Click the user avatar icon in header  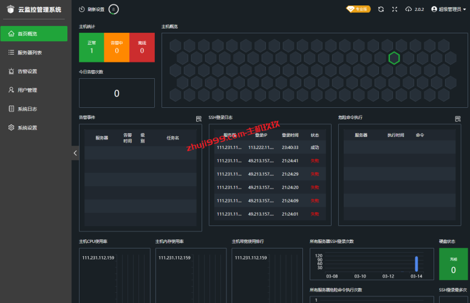pyautogui.click(x=434, y=9)
